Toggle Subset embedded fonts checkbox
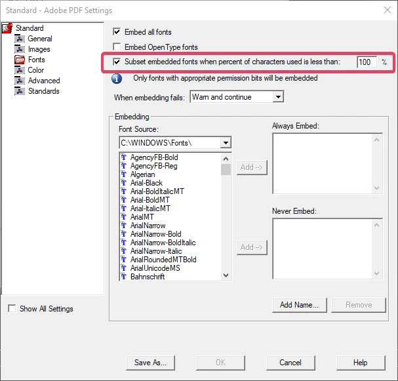Viewport: 398px width, 381px height. click(x=117, y=62)
